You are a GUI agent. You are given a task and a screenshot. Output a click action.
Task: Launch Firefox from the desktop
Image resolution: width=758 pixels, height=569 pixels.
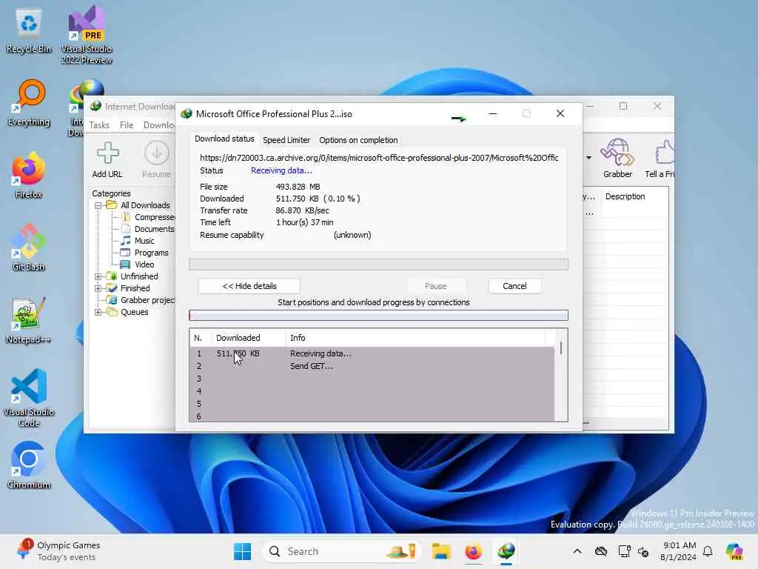(x=29, y=175)
